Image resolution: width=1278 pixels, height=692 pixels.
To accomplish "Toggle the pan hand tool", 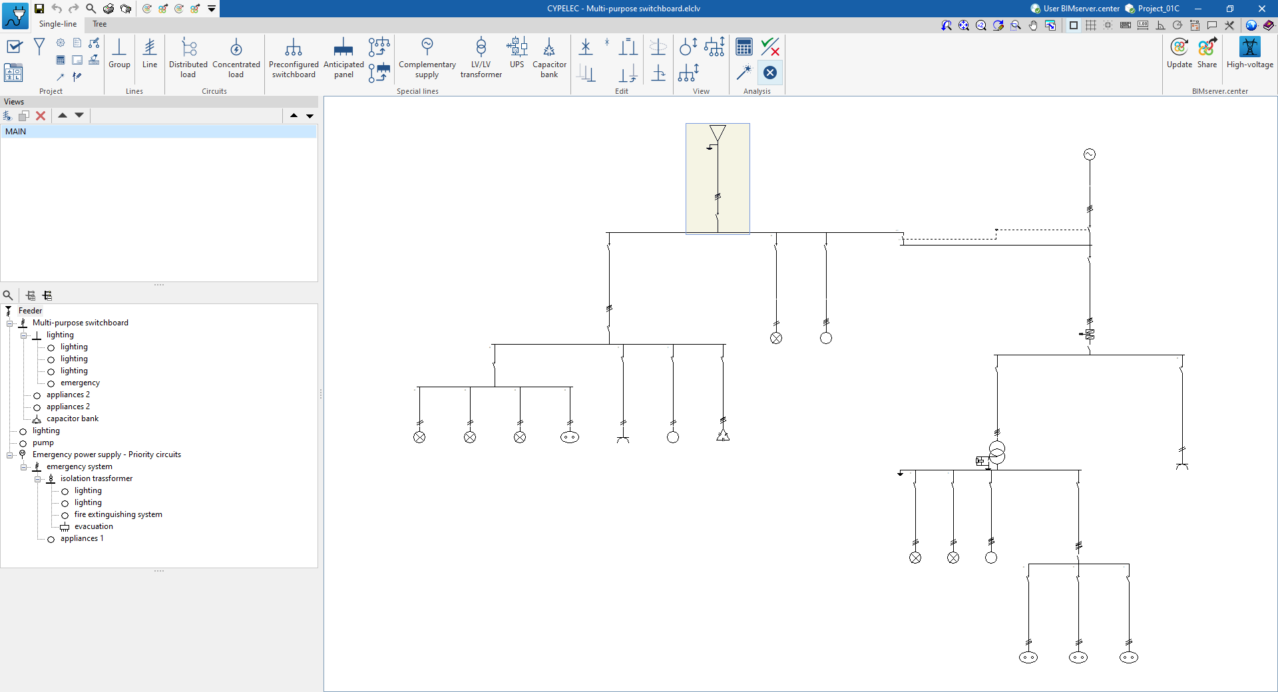I will [x=1033, y=25].
